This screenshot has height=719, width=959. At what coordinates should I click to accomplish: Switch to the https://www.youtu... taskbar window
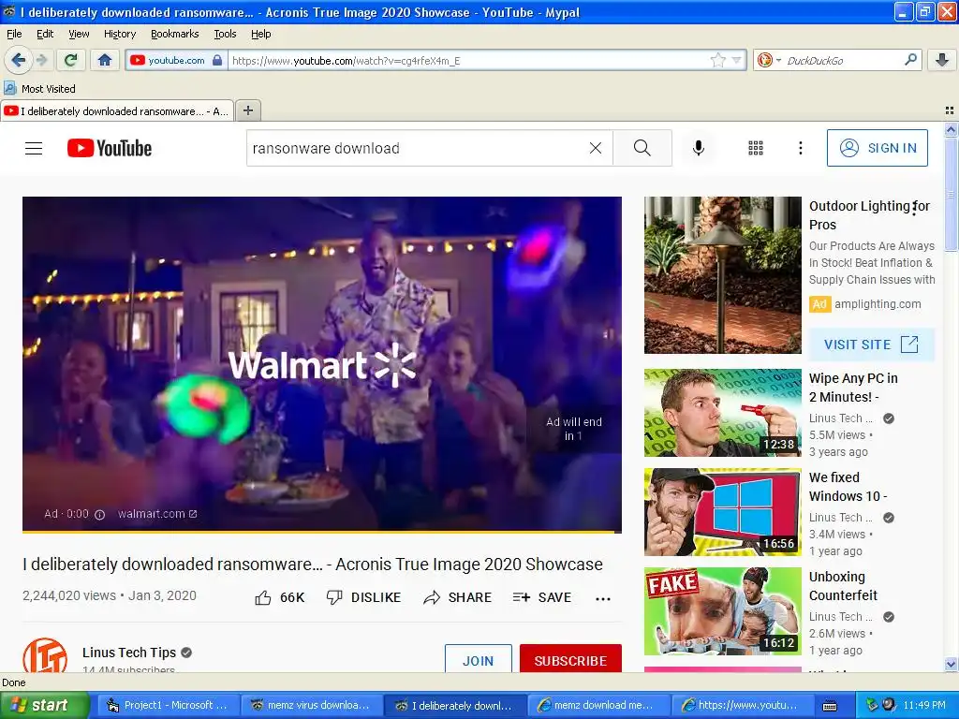[x=741, y=705]
